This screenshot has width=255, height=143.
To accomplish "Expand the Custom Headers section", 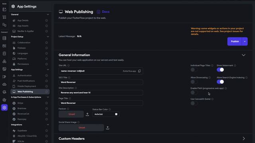I will [243, 139].
